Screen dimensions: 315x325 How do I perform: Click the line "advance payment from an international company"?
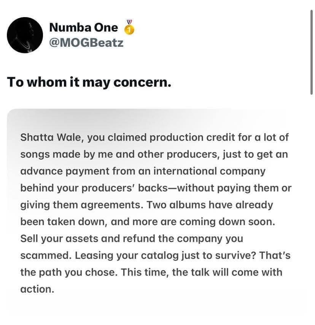(x=143, y=171)
